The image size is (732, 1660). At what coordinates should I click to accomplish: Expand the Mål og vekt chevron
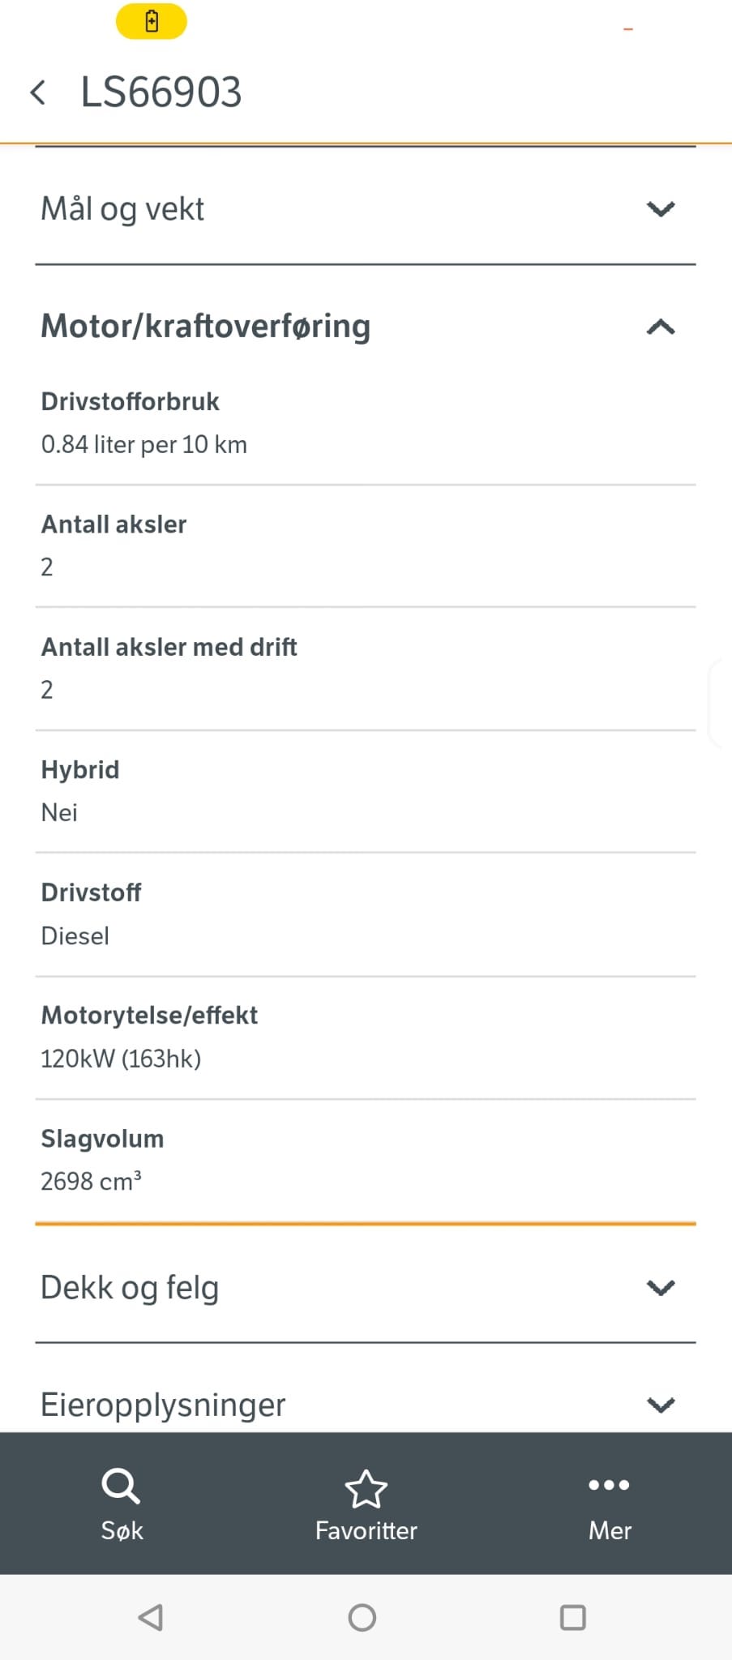point(661,209)
